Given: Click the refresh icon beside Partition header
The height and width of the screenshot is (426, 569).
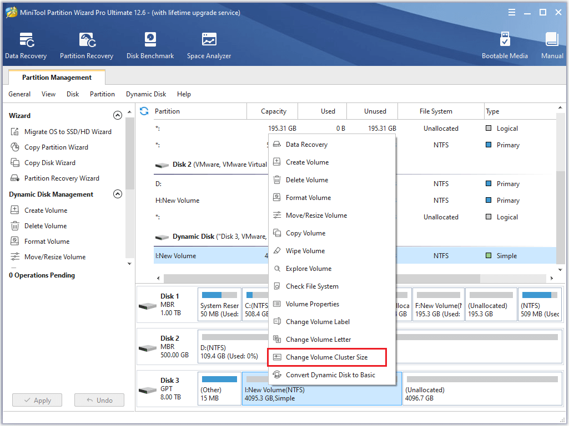Looking at the screenshot, I should (x=144, y=111).
